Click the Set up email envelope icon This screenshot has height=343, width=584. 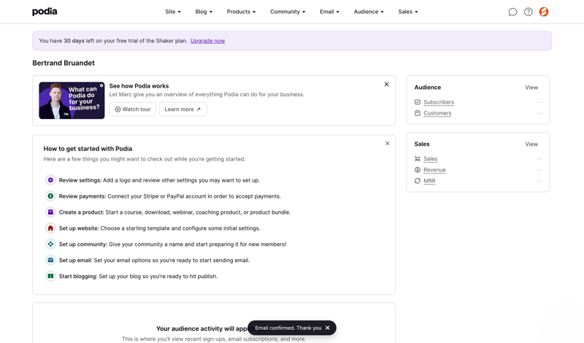coord(50,261)
